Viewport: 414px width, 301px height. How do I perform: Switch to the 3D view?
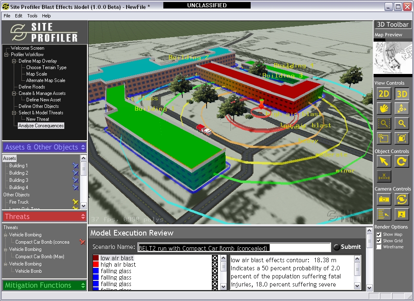401,94
